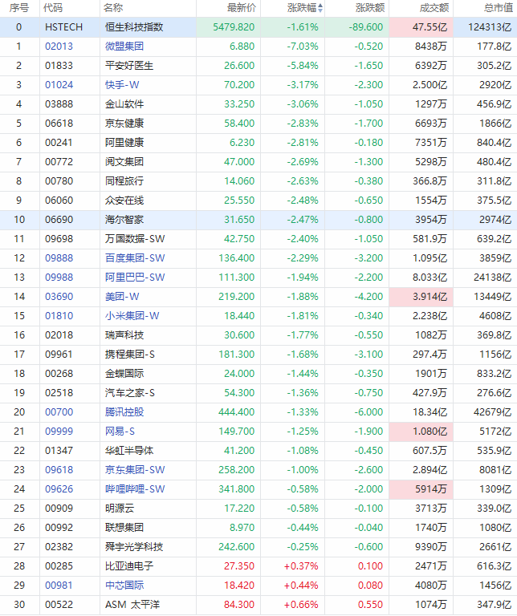
Task: Click 美团-W turnover cell 3.914亿
Action: (421, 297)
